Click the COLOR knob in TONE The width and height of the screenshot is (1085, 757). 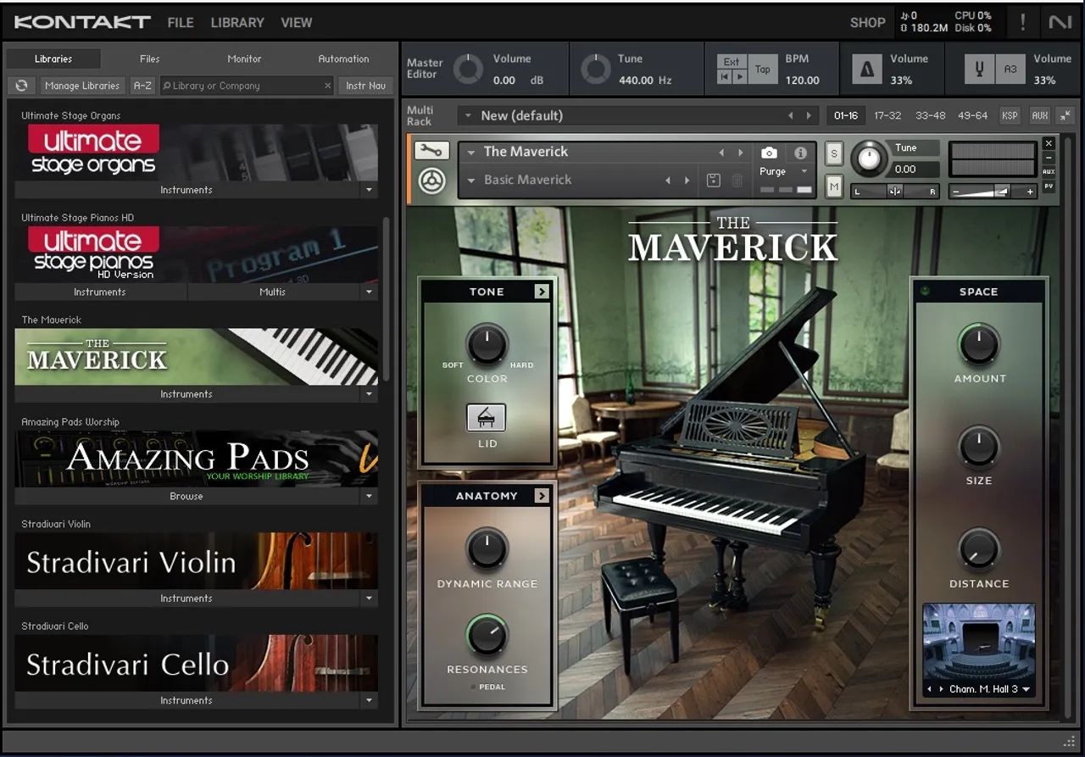coord(487,344)
